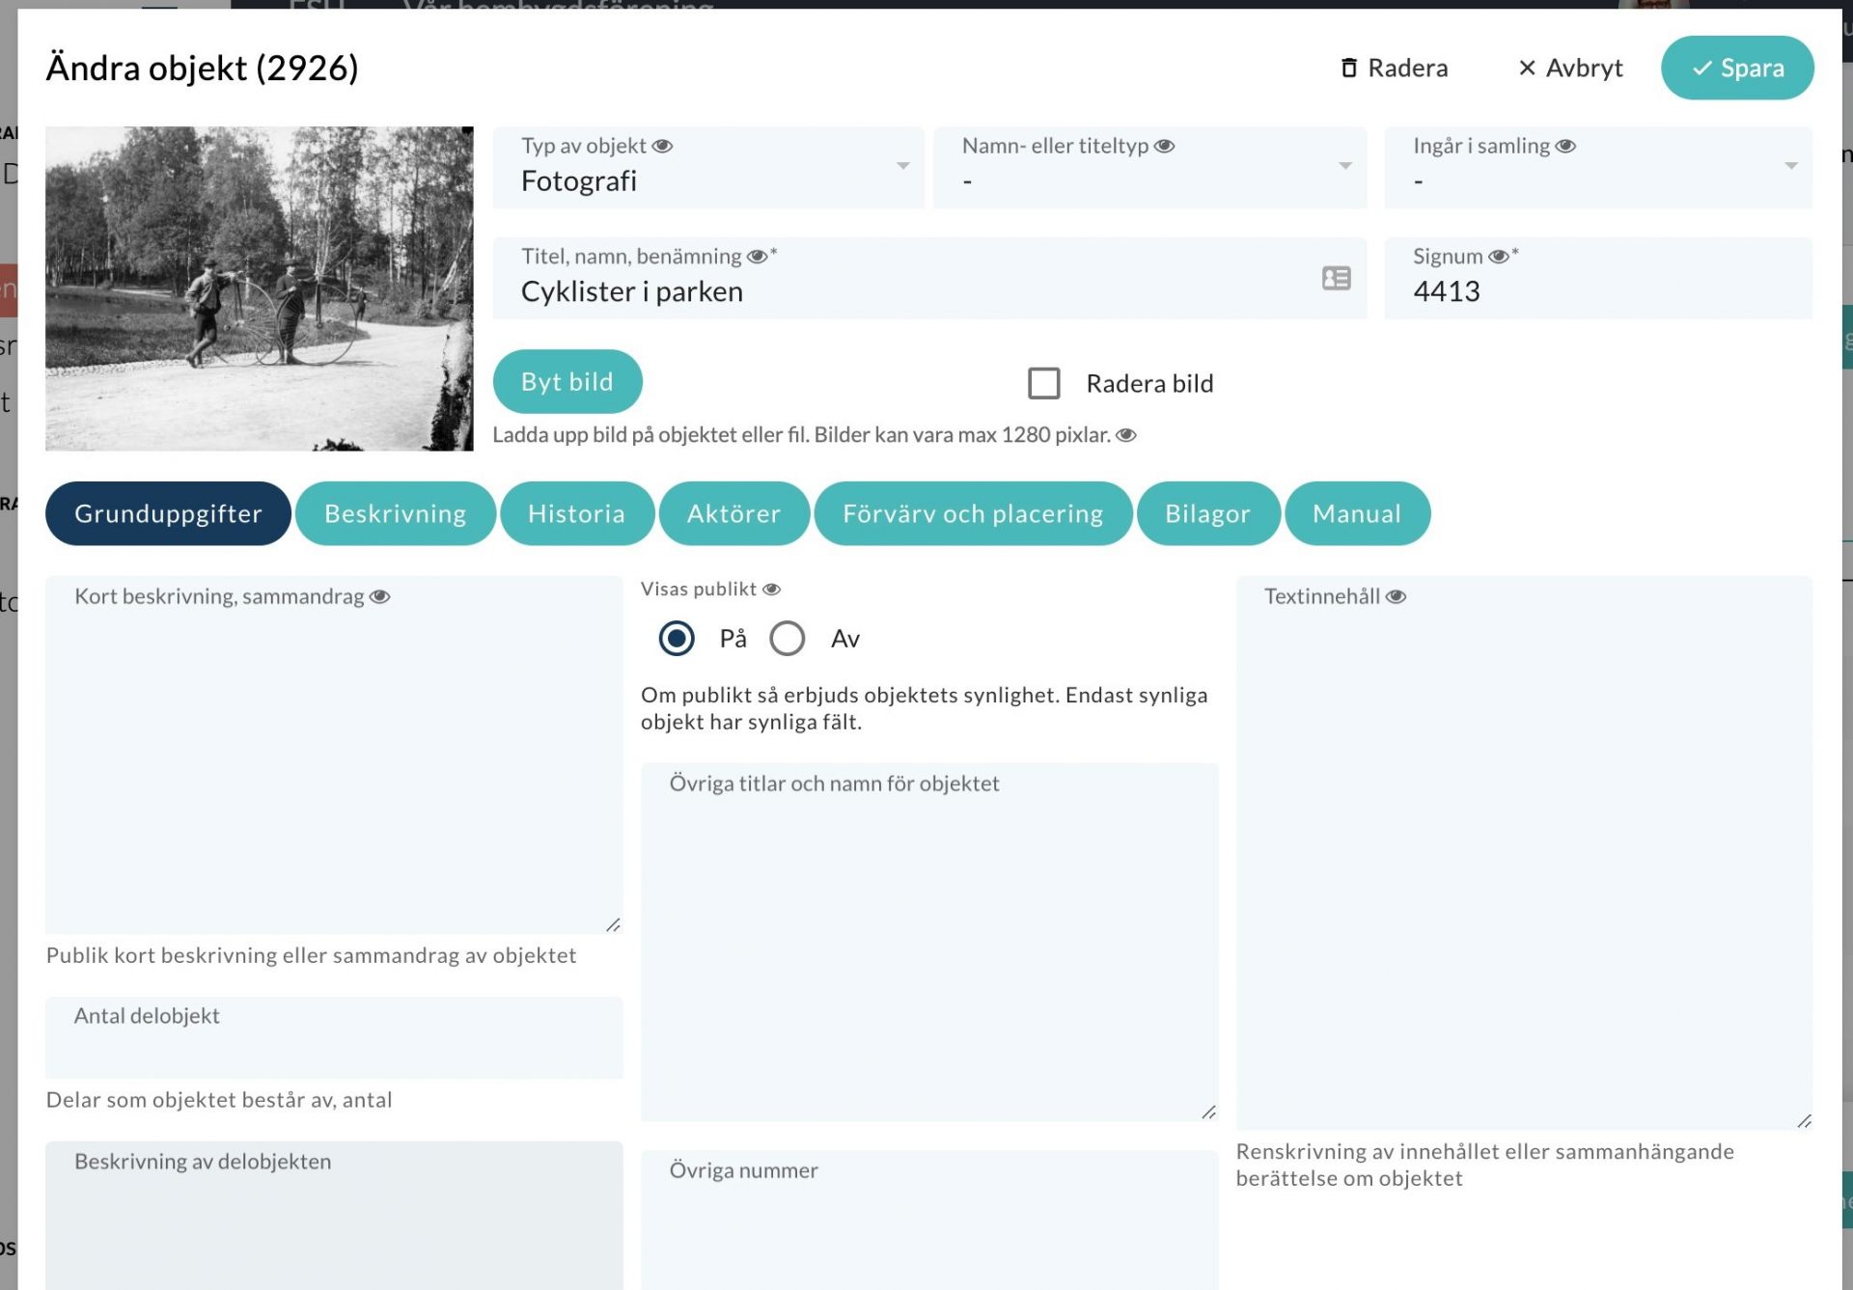Click the card icon in title field
Viewport: 1853px width, 1290px height.
point(1336,279)
